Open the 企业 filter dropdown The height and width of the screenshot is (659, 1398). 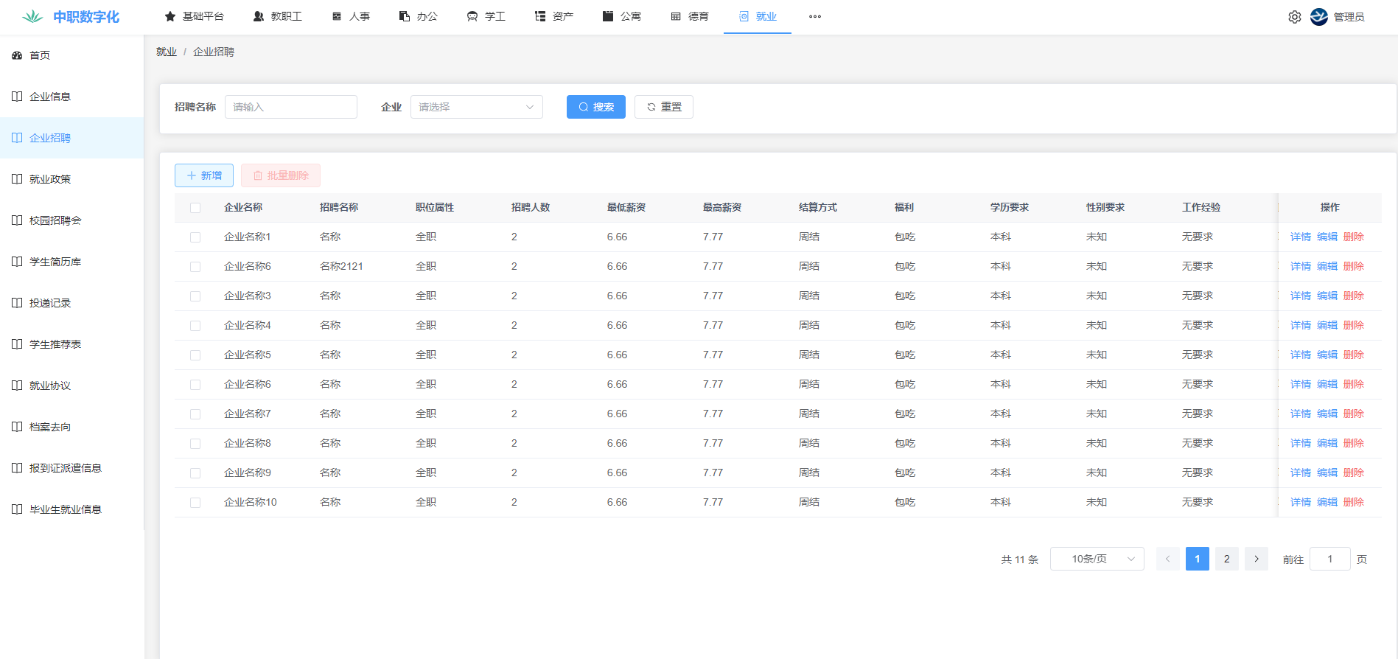click(476, 107)
